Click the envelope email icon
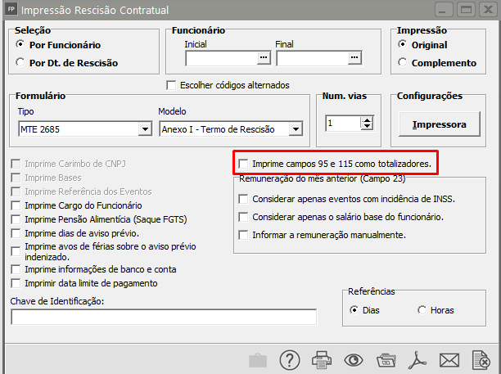This screenshot has width=501, height=374. (449, 360)
